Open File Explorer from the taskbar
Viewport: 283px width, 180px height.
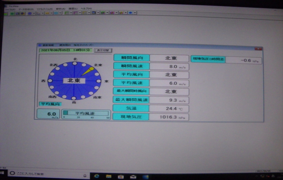109,176
